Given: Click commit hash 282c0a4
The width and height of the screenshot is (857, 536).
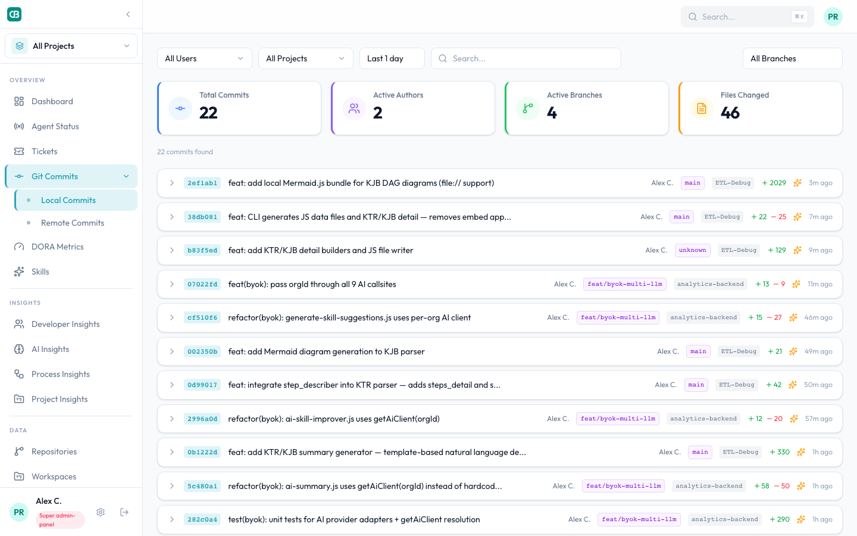Looking at the screenshot, I should 202,520.
